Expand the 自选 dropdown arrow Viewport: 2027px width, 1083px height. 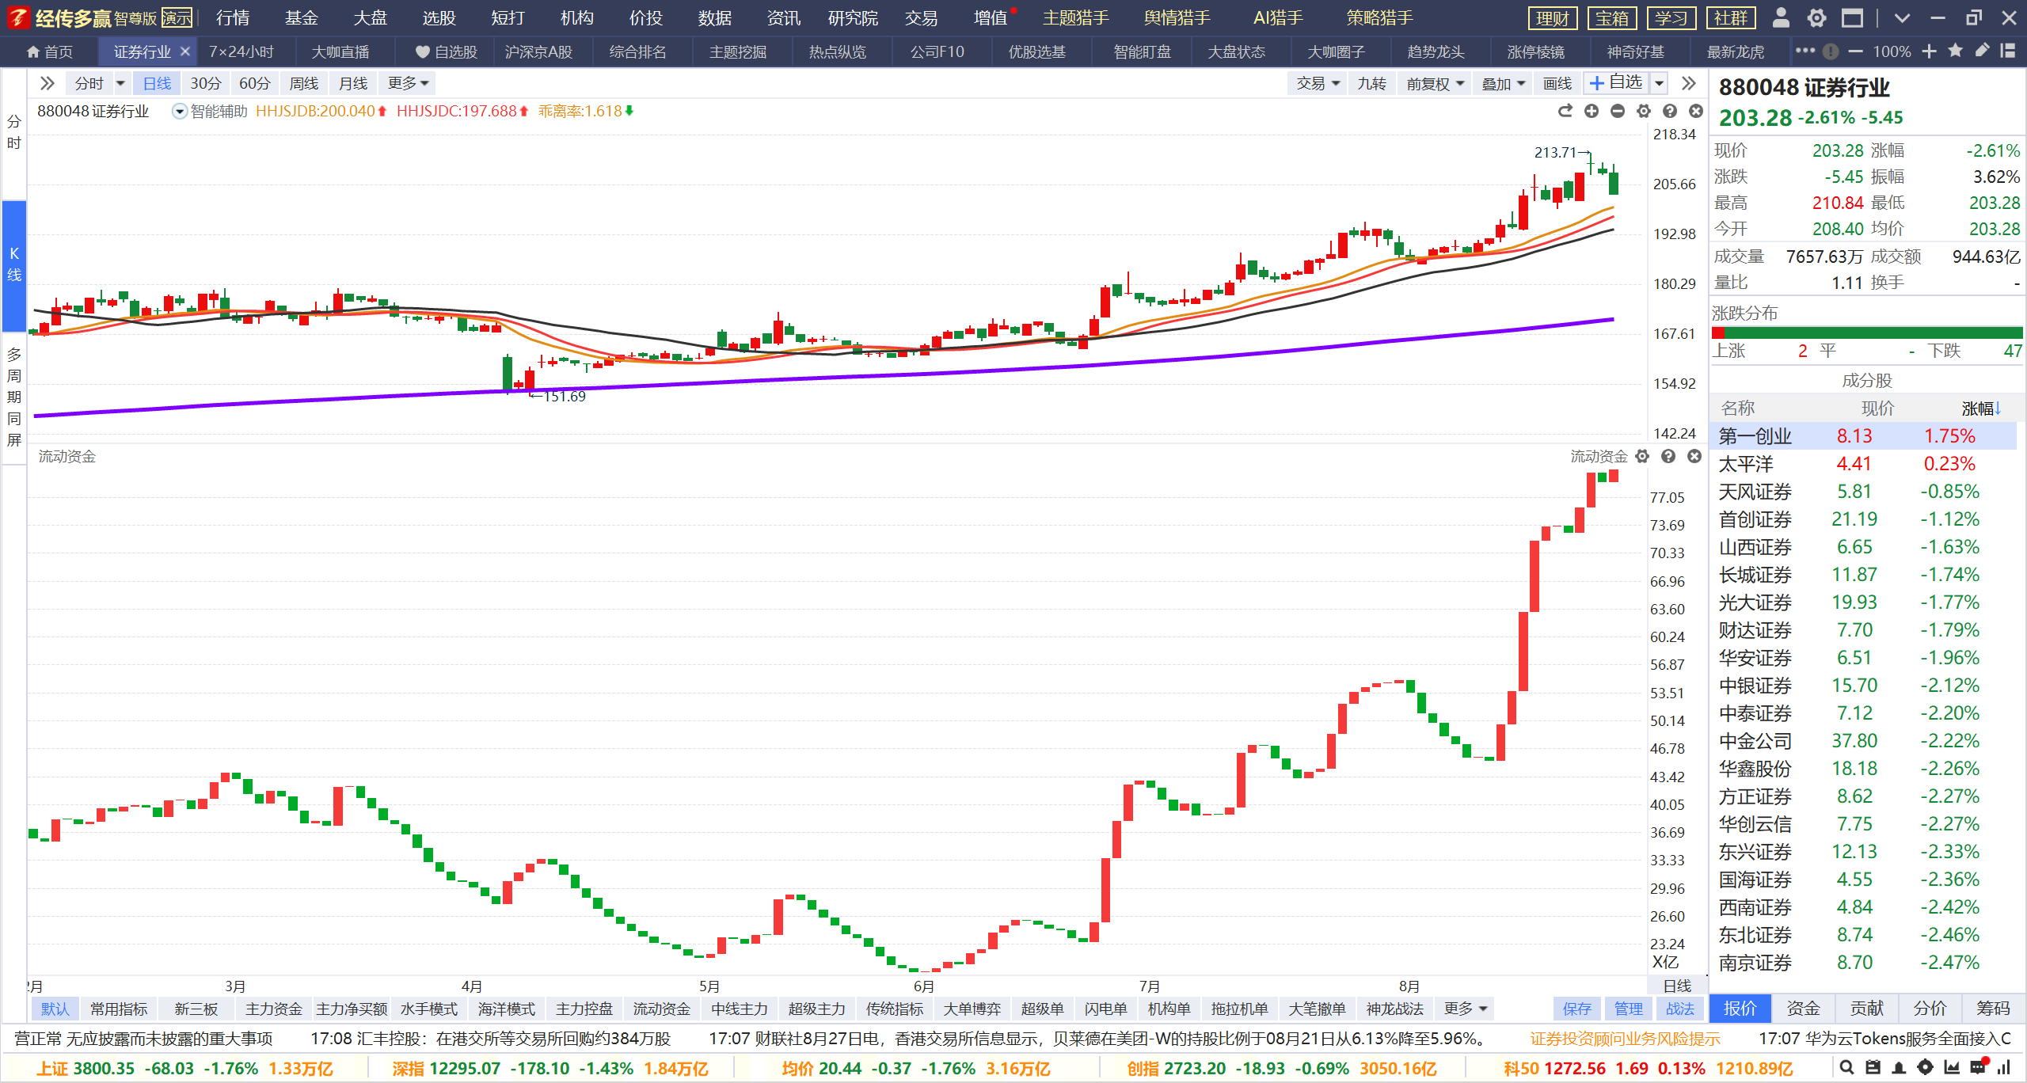pos(1659,83)
